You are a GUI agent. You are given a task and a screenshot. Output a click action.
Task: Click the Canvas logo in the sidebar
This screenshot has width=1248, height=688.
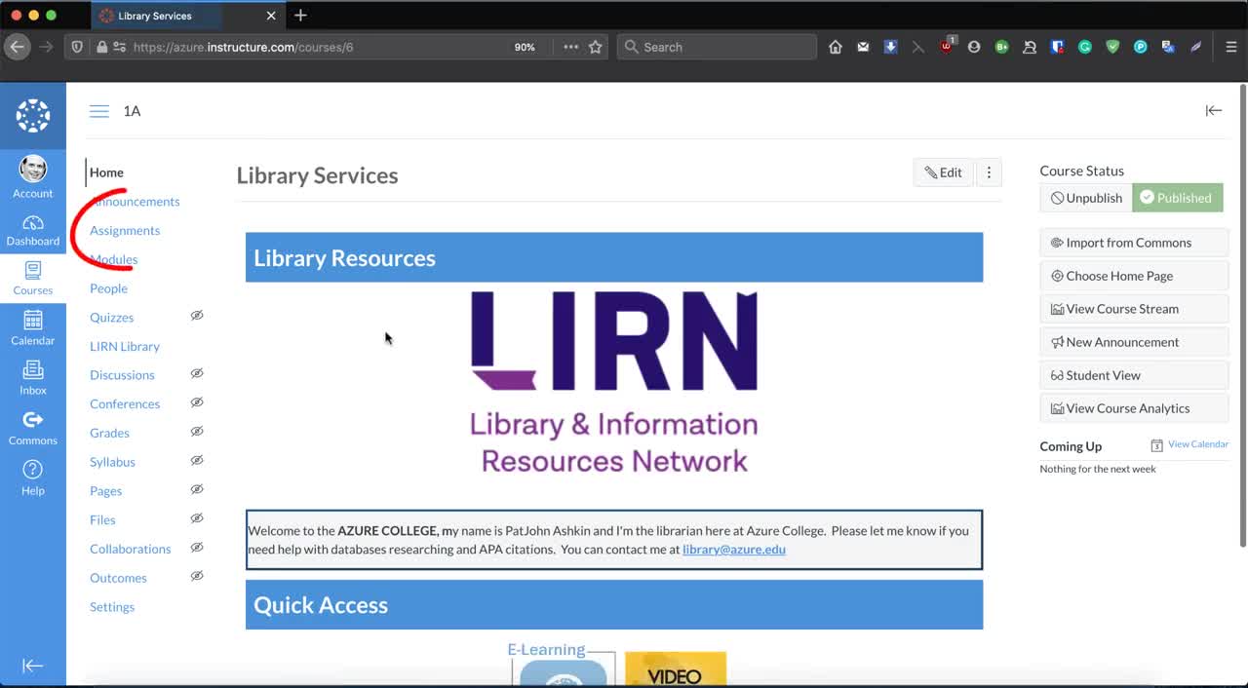click(x=33, y=116)
